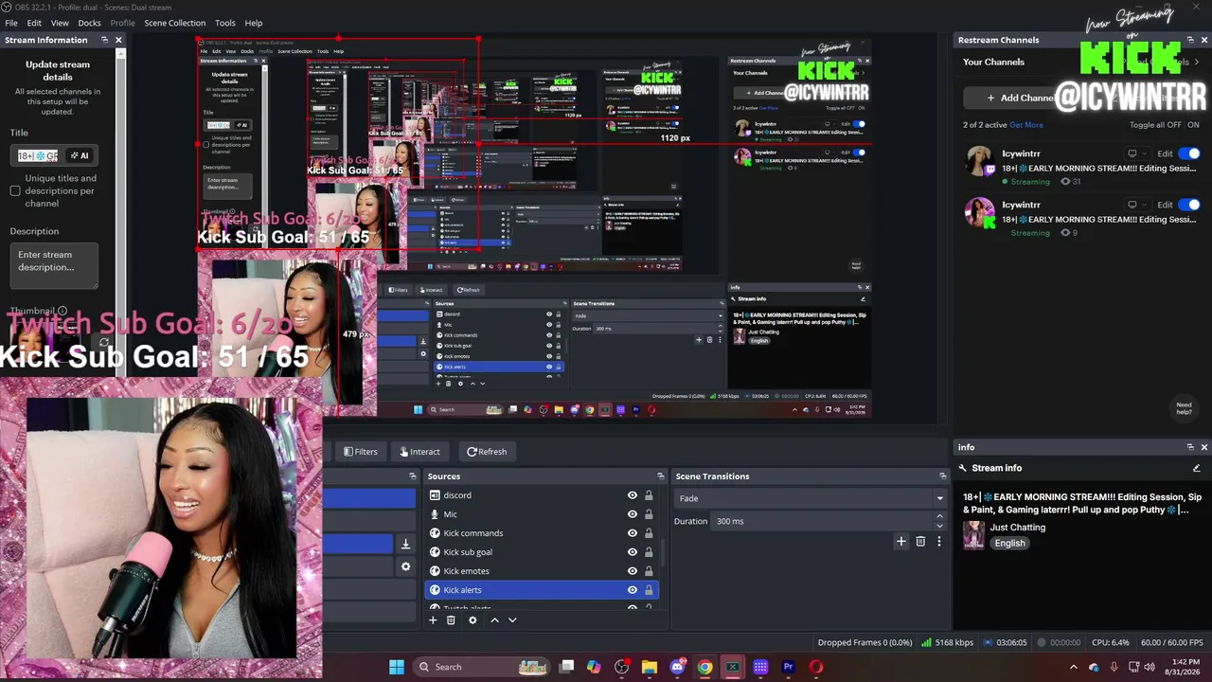Click the gear icon beside the scene list

click(x=405, y=566)
